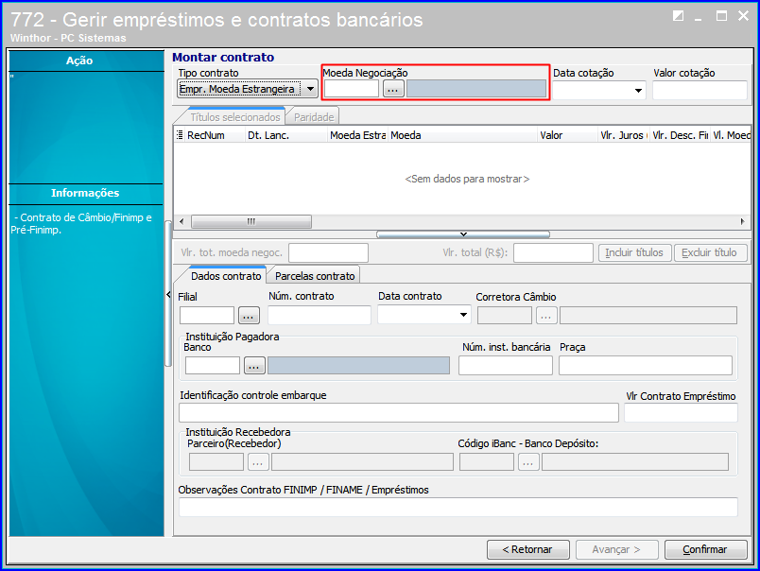
Task: Click the Vlr. Desc. Fin column header
Action: tap(680, 135)
